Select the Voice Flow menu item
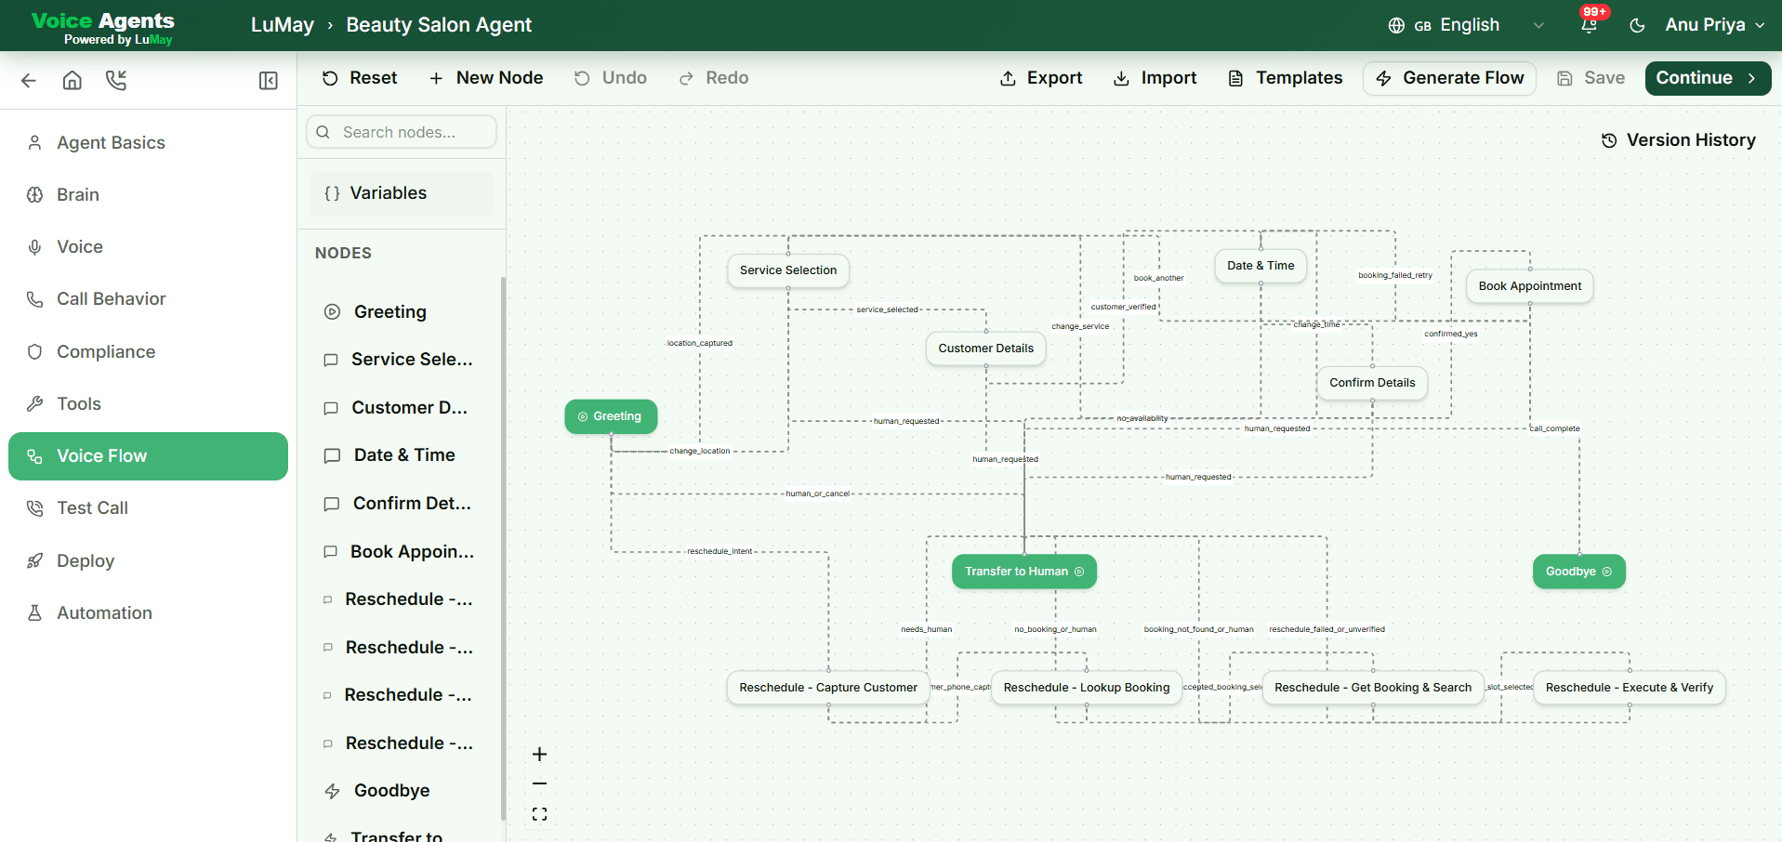The width and height of the screenshot is (1782, 842). pos(149,455)
